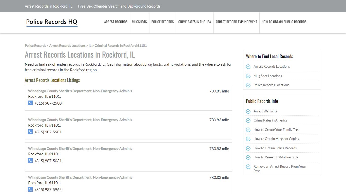
Task: Follow top bar link Arrest Records in Rockford, IL
Action: 49,6
